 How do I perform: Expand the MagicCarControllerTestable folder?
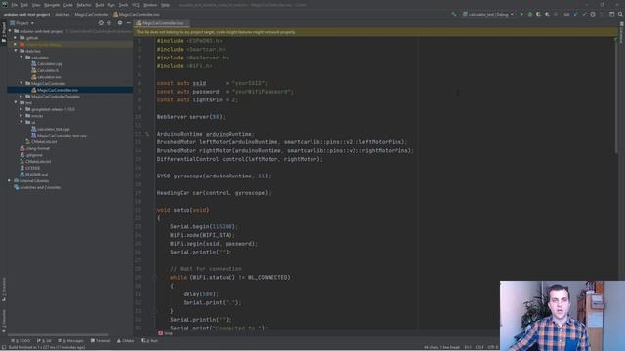(21, 97)
